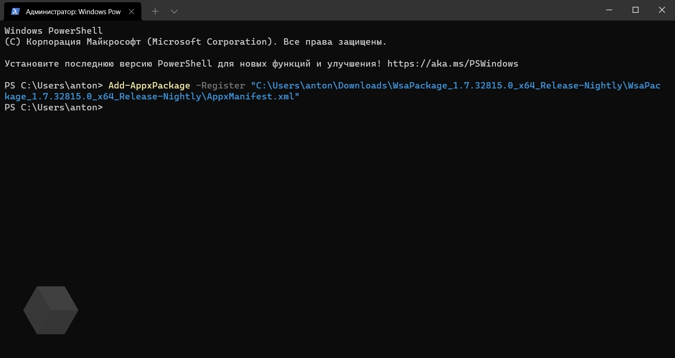Click the -Register parameter text
Image resolution: width=675 pixels, height=358 pixels.
[x=220, y=86]
